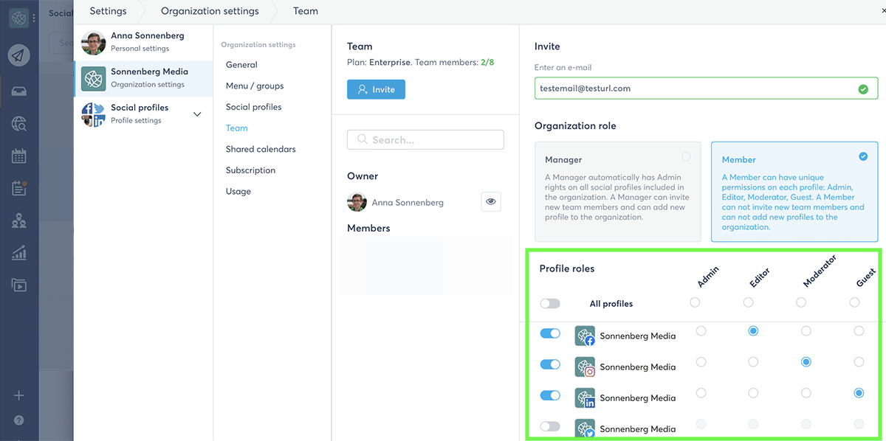
Task: Open the Shared calendars menu item
Action: [x=261, y=149]
